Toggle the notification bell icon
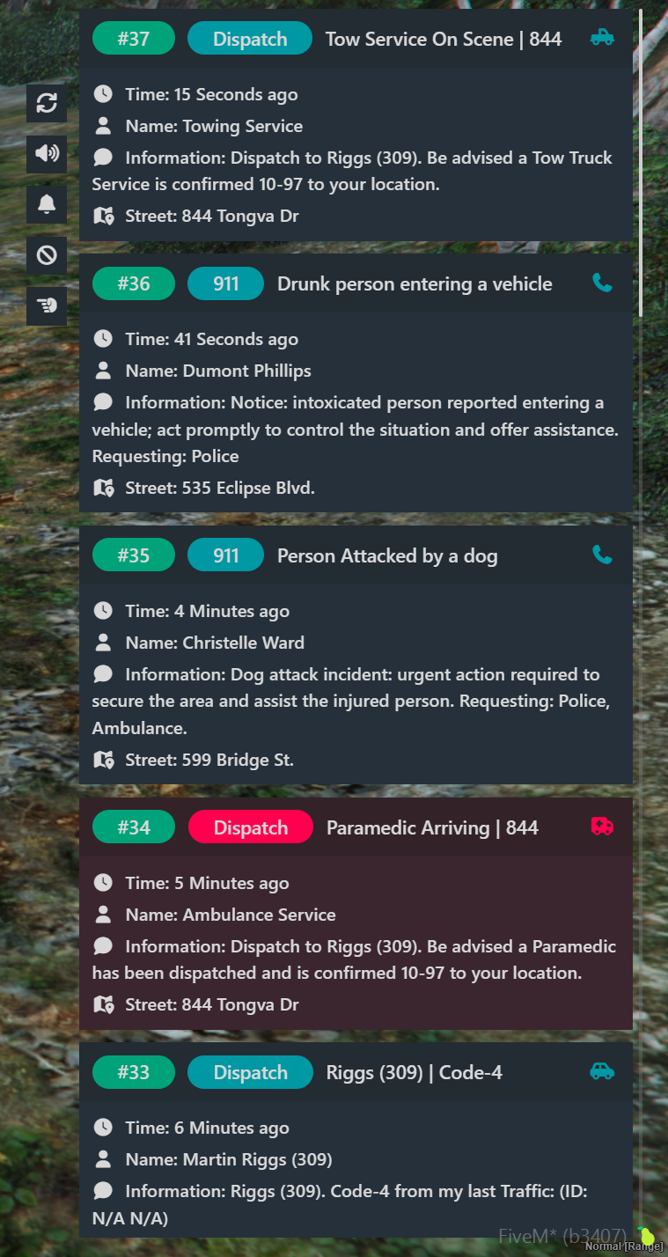The image size is (668, 1257). pos(47,204)
